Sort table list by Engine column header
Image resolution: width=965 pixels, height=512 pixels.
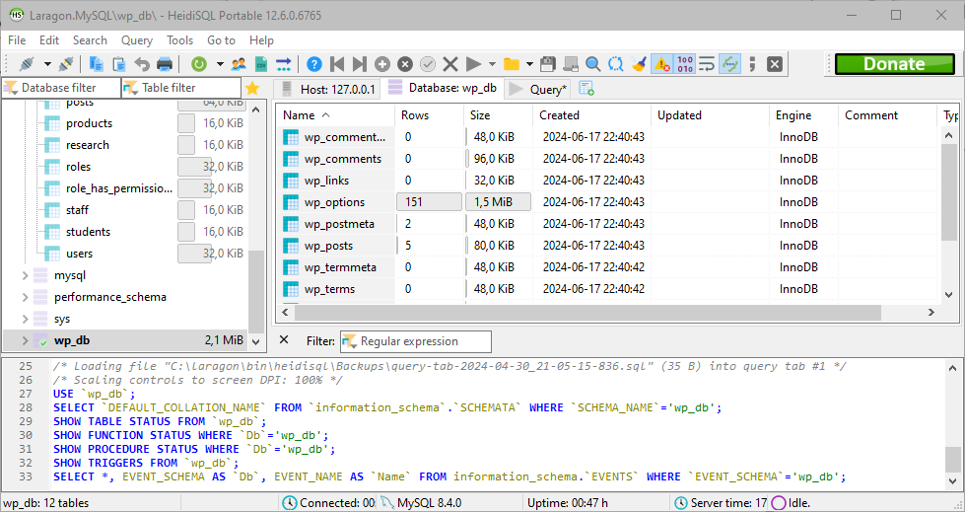point(803,115)
